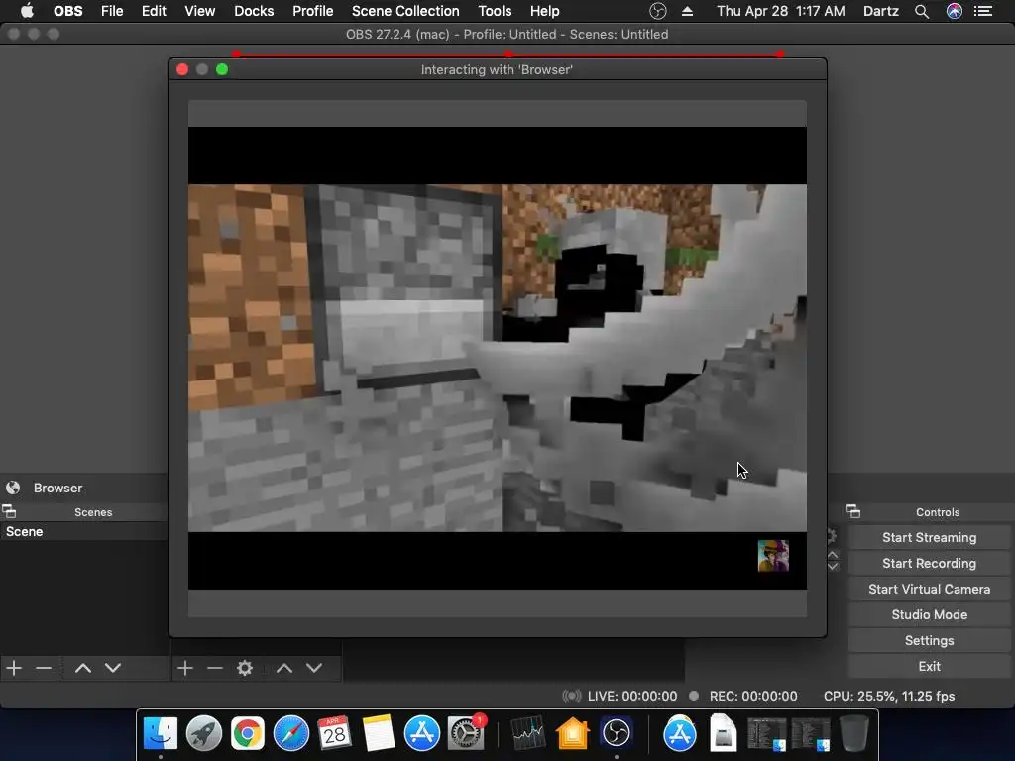Add a new scene with plus icon
Viewport: 1015px width, 761px height.
(14, 667)
